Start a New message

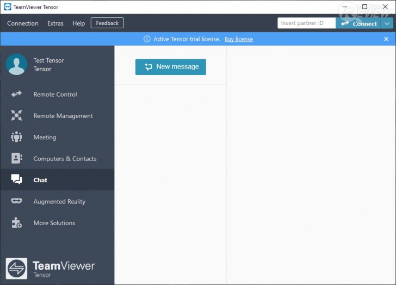171,67
